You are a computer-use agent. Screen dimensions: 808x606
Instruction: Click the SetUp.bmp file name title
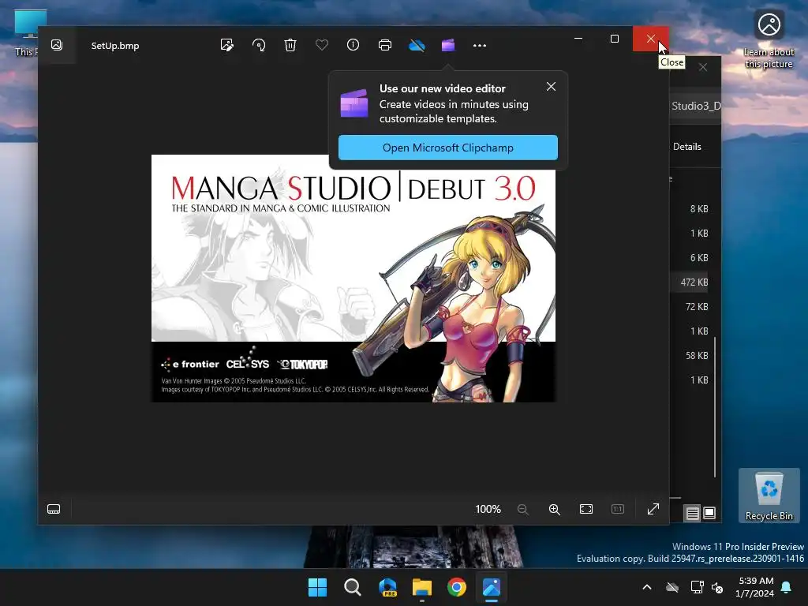pyautogui.click(x=115, y=45)
